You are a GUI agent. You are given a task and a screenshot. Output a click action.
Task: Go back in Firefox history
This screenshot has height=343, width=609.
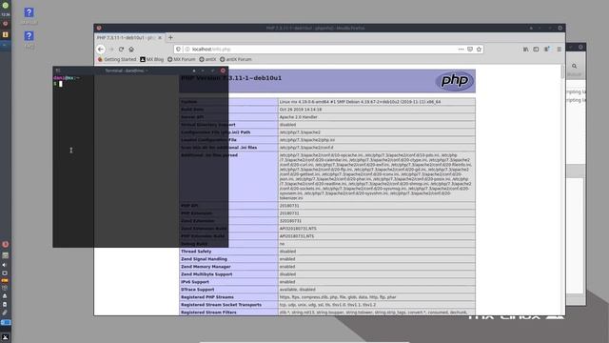click(101, 50)
